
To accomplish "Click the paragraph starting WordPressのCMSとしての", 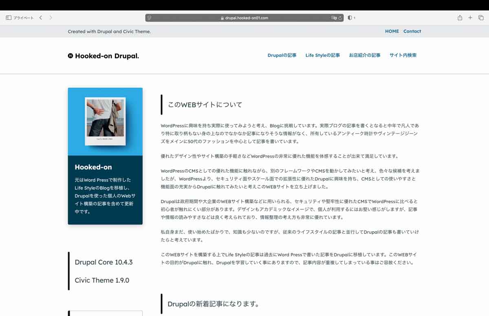I will click(x=290, y=179).
